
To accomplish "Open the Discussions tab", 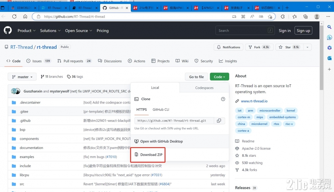I will pos(110,61).
